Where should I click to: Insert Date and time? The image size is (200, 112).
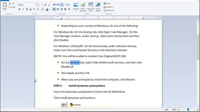pyautogui.click(x=91, y=7)
